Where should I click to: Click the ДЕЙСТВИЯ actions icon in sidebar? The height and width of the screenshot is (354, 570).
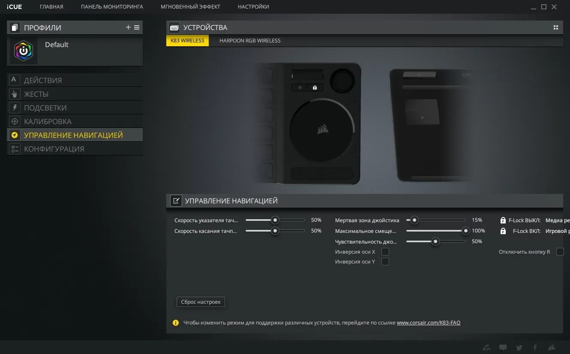15,80
